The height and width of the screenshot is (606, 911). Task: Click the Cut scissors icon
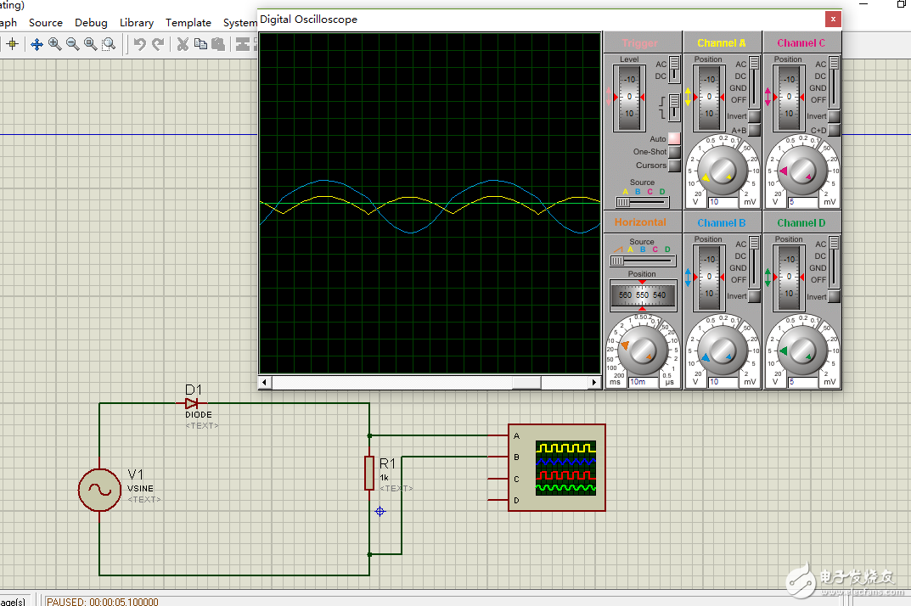coord(183,44)
